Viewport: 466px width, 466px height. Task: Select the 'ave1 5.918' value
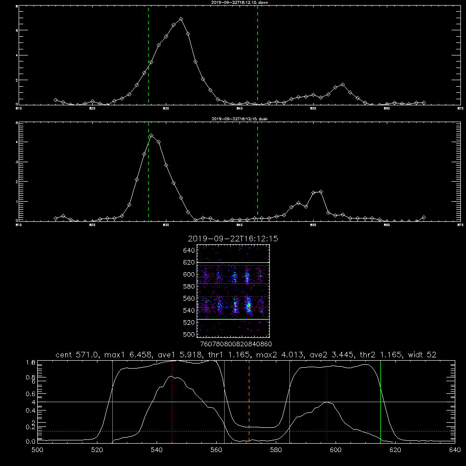(x=179, y=355)
